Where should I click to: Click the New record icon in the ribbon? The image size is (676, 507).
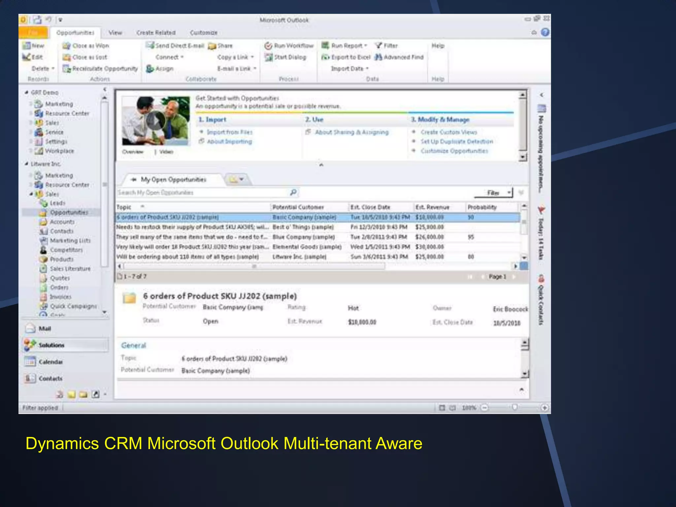(26, 46)
